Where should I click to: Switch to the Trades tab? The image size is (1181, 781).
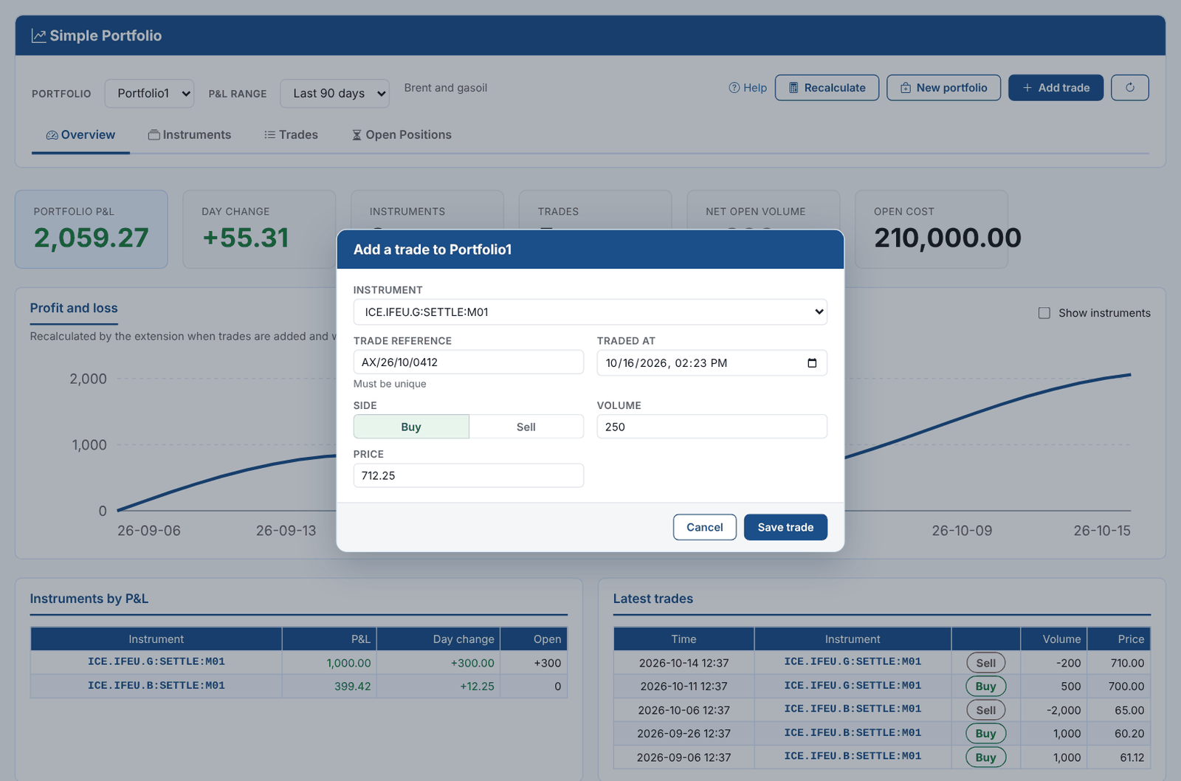pos(291,135)
